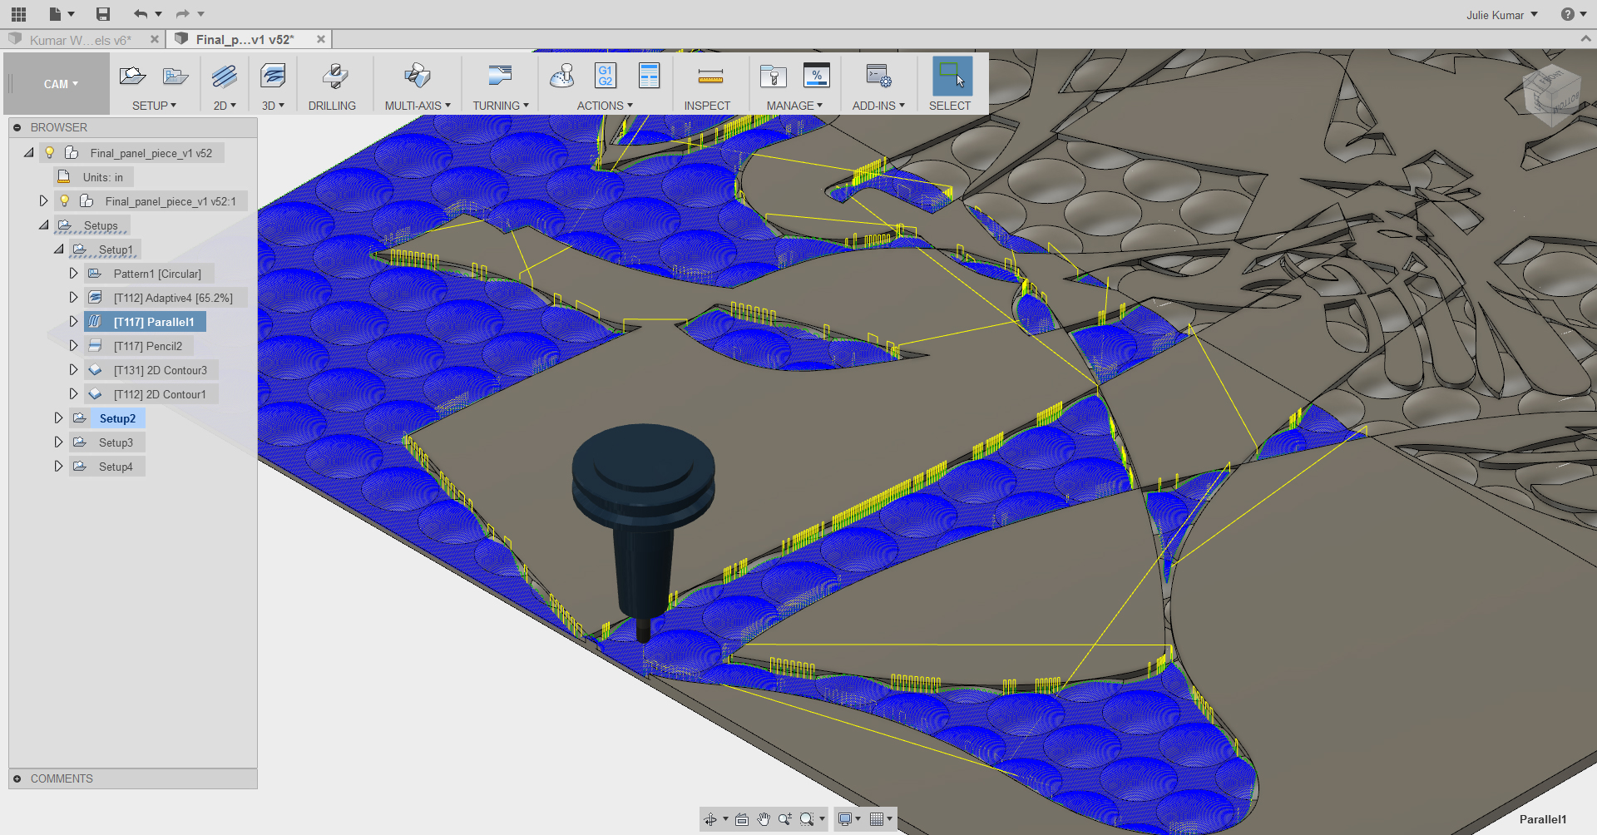This screenshot has height=835, width=1597.
Task: Click the Simulate icon in Actions
Action: pos(562,77)
